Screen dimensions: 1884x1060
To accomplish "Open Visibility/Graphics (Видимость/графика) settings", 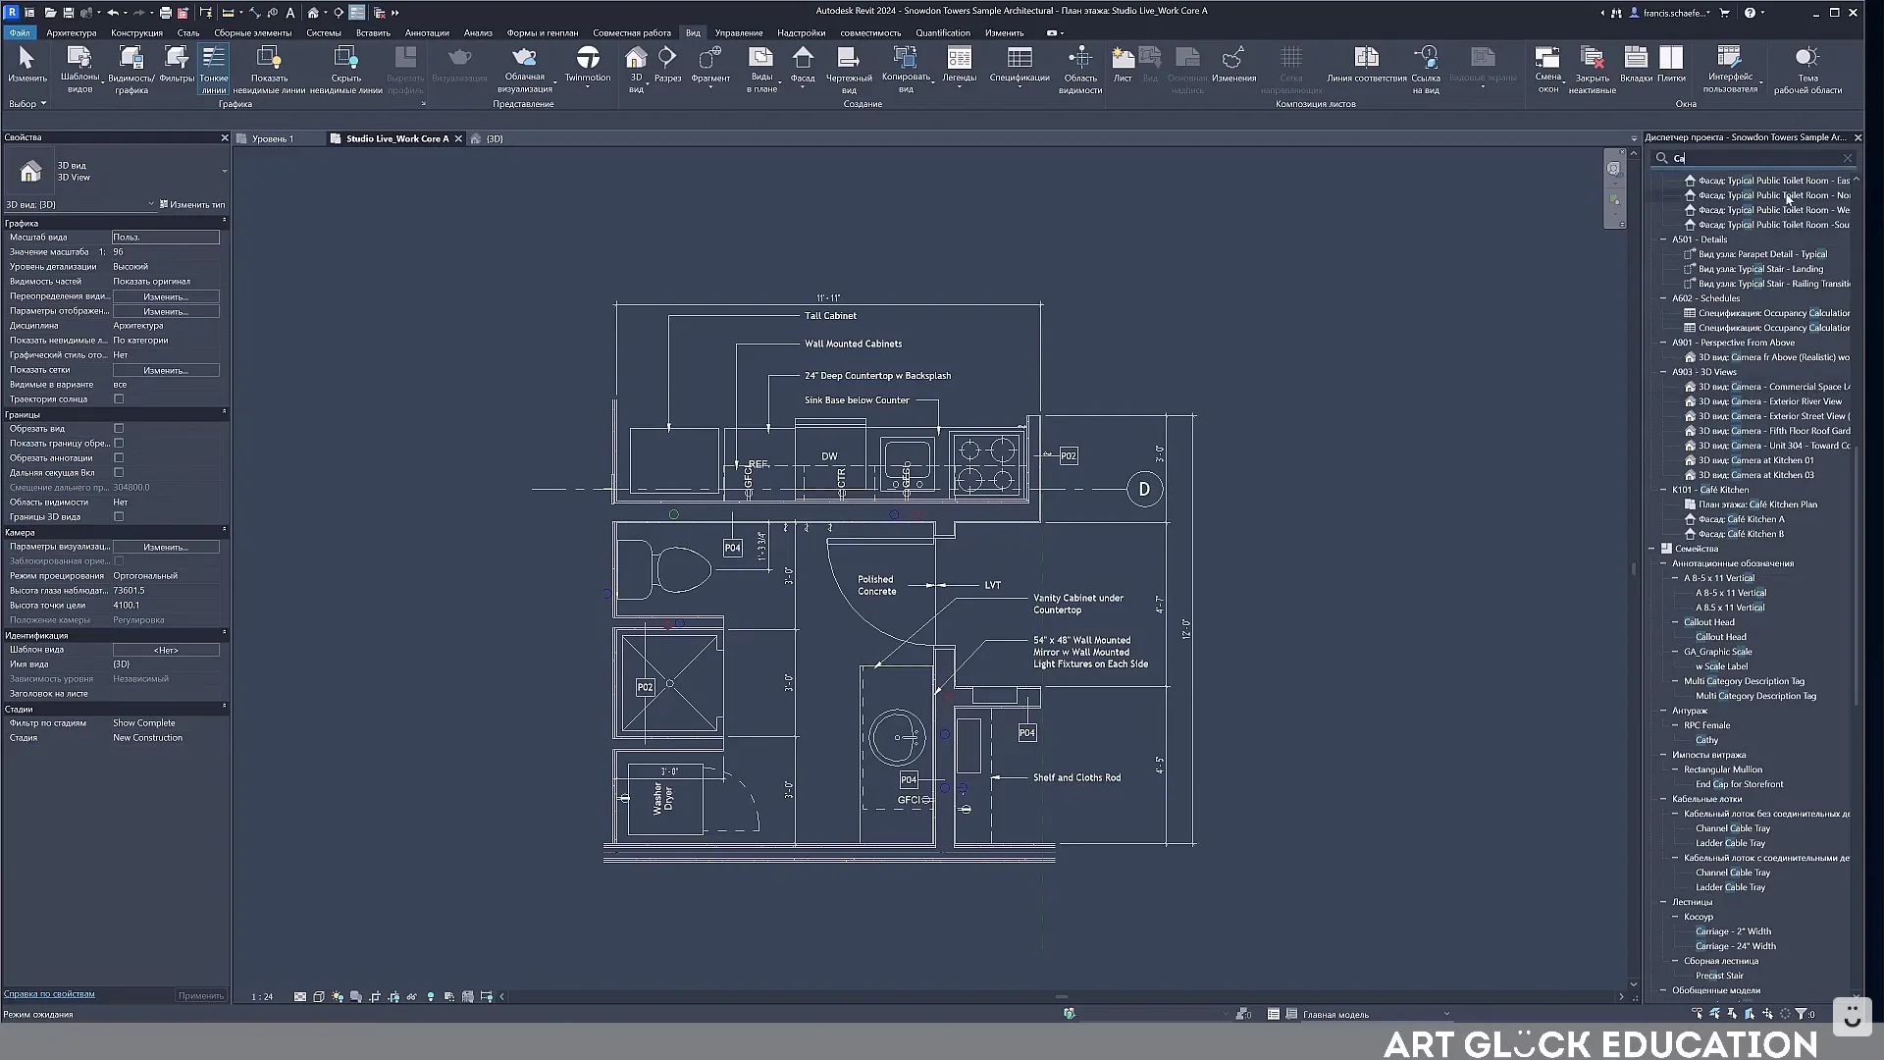I will (x=131, y=69).
